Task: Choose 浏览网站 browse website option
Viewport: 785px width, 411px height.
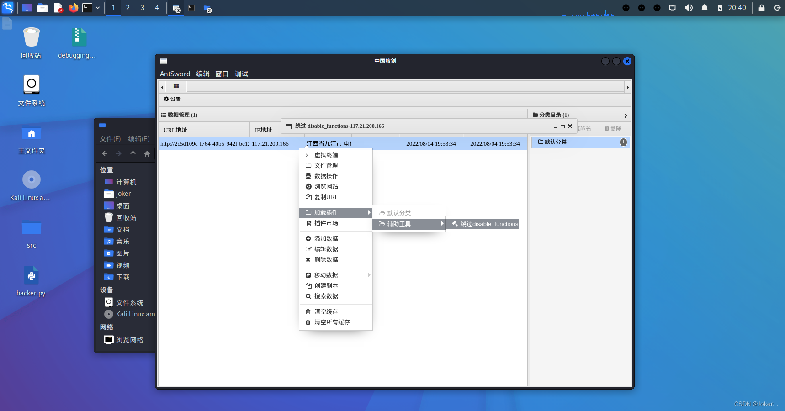Action: tap(326, 187)
